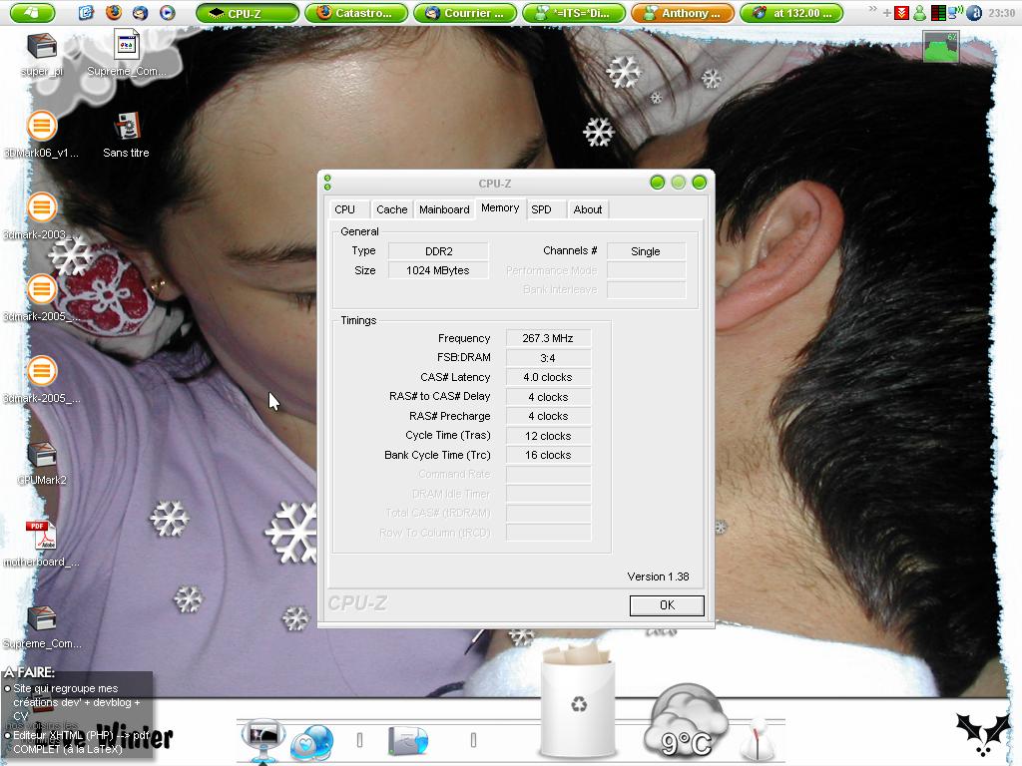
Task: Open the blue globe heart dock icon
Action: pyautogui.click(x=312, y=742)
